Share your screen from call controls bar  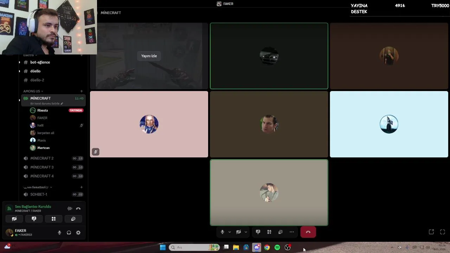258,232
